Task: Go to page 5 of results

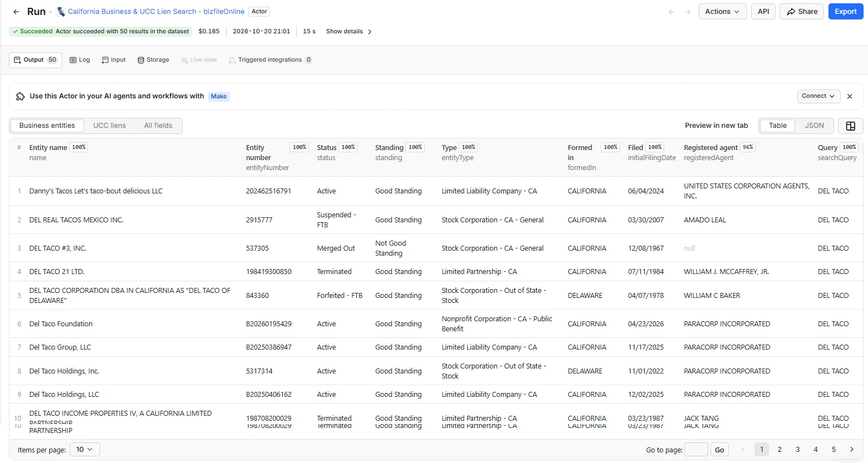Action: [x=833, y=450]
